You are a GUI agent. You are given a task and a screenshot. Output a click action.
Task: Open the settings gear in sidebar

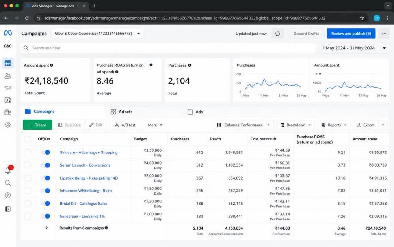click(x=8, y=125)
